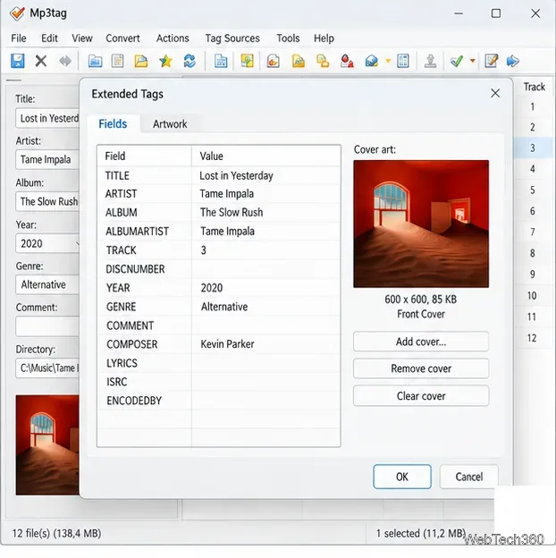The height and width of the screenshot is (558, 556).
Task: Close the Extended Tags dialog
Action: (495, 93)
